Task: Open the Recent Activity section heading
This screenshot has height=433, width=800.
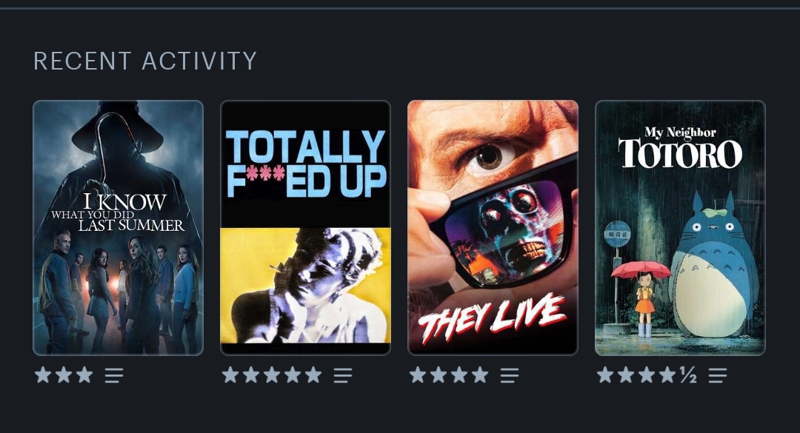Action: [x=145, y=61]
